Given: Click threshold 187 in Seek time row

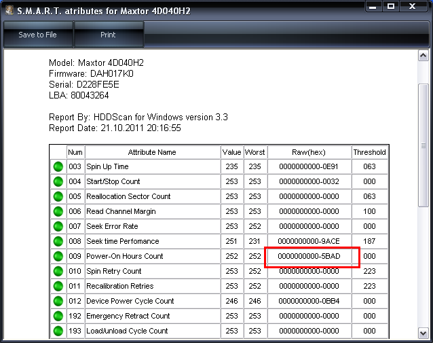Looking at the screenshot, I should pyautogui.click(x=369, y=241).
